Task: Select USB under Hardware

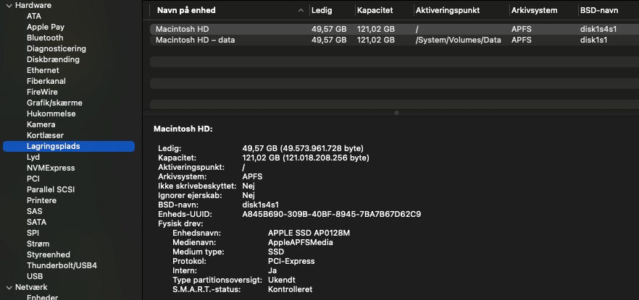Action: click(x=35, y=276)
